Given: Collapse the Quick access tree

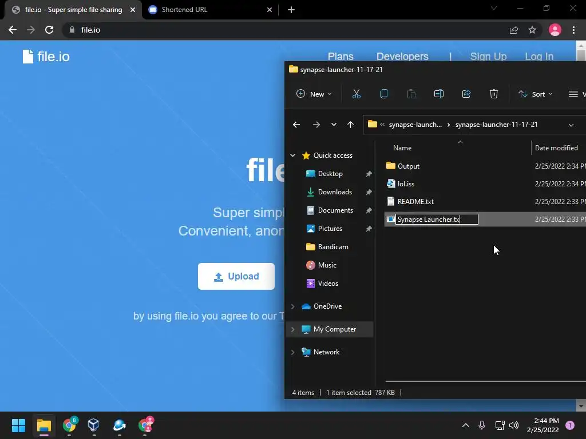Looking at the screenshot, I should (292, 155).
